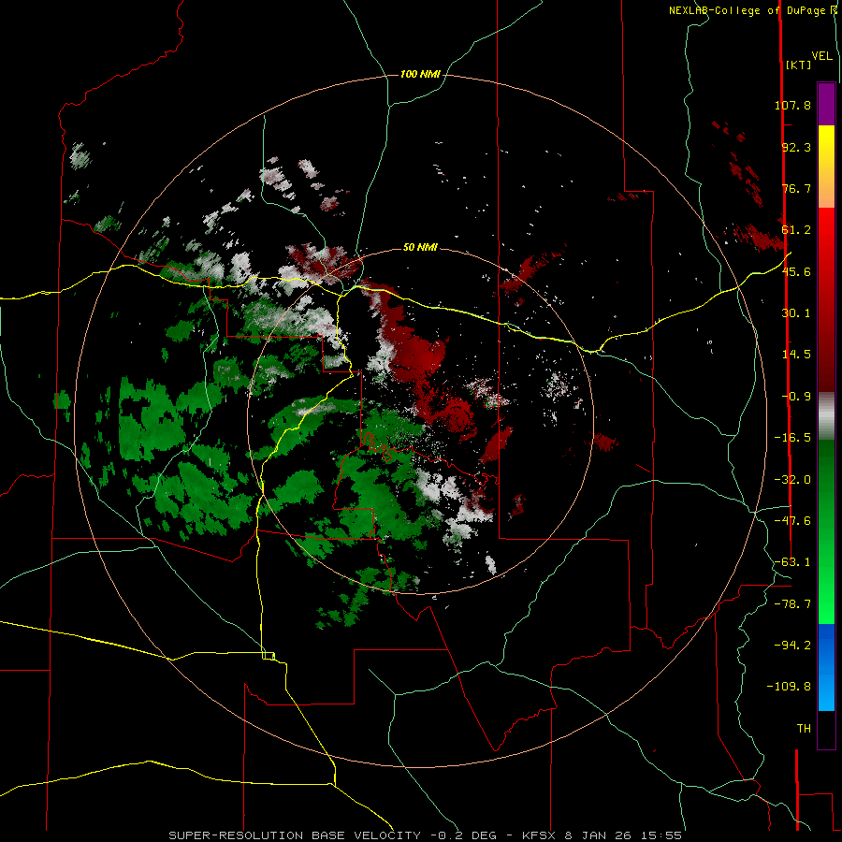Screen dimensions: 842x842
Task: Click the blue segment of velocity color bar
Action: pyautogui.click(x=826, y=667)
